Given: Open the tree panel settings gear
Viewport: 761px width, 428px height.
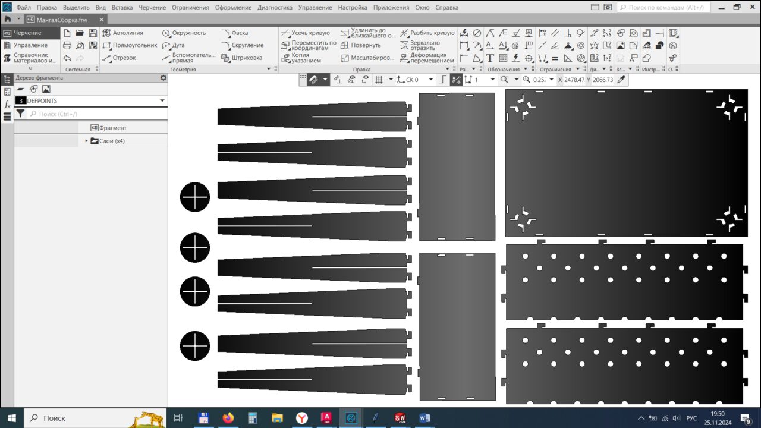Looking at the screenshot, I should (x=163, y=78).
